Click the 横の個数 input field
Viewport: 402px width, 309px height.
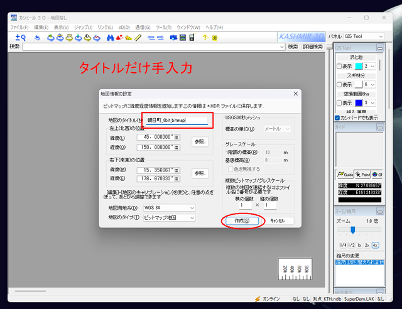pos(245,205)
